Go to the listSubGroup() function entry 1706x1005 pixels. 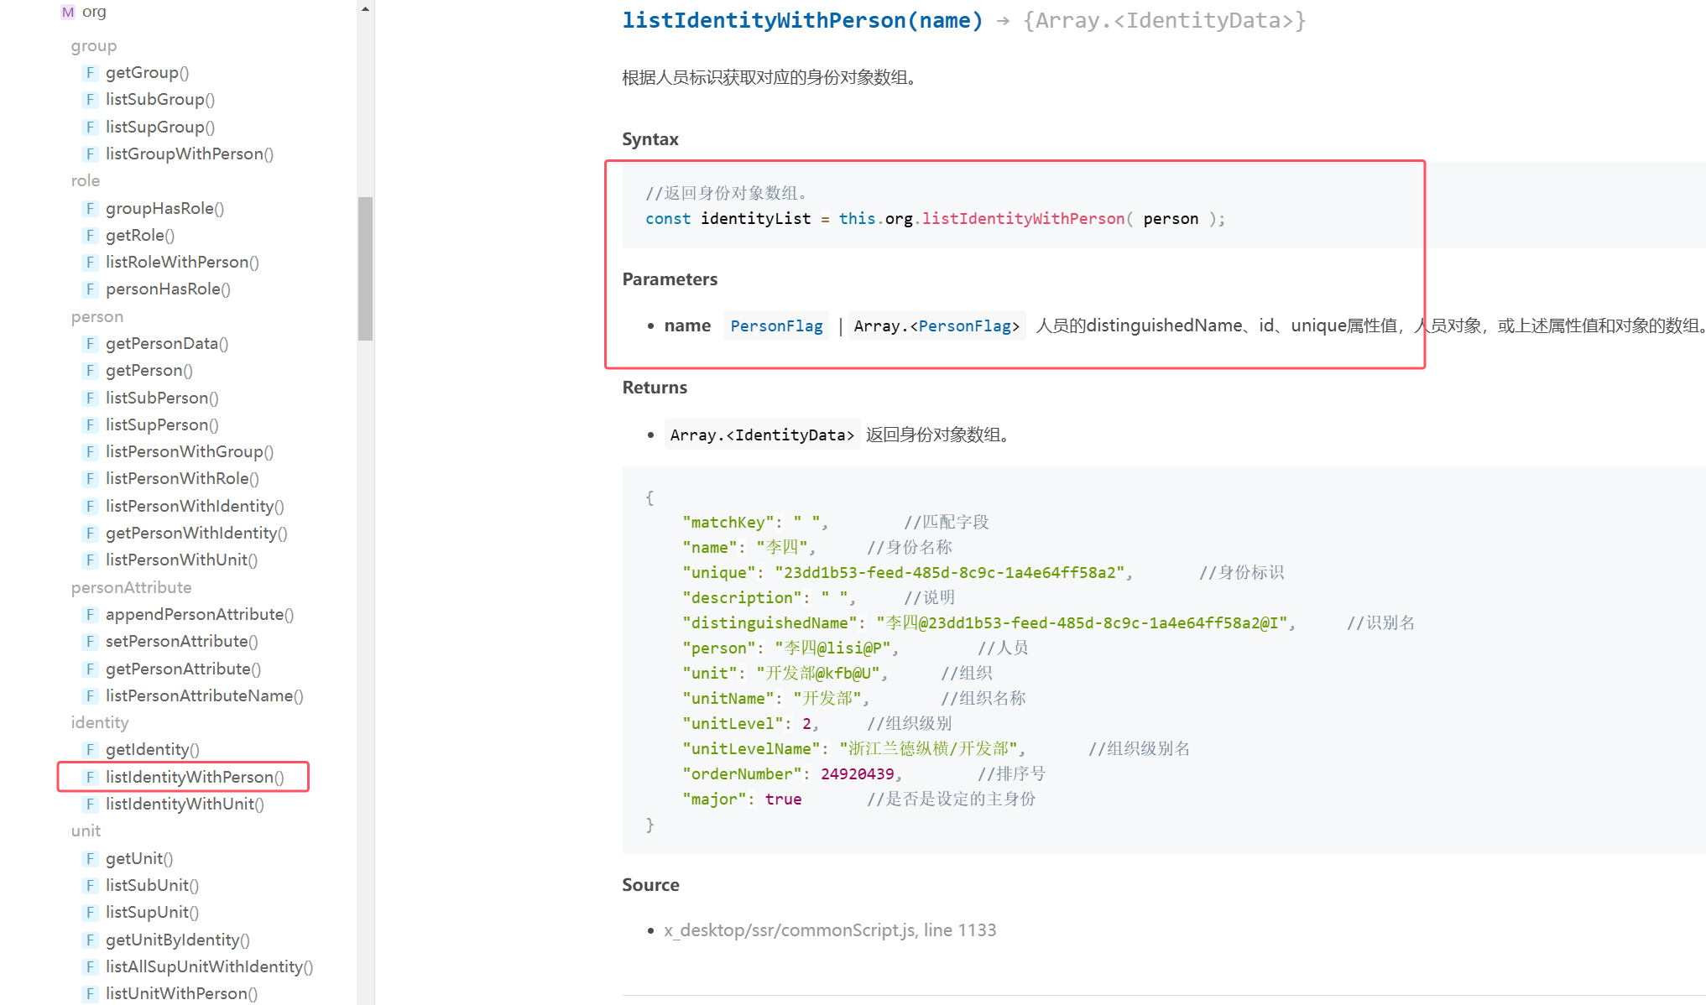coord(159,100)
